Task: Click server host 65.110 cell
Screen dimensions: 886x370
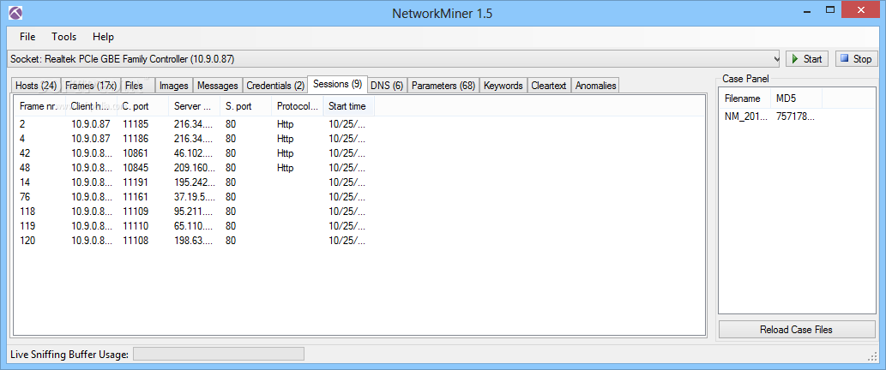Action: coord(195,226)
